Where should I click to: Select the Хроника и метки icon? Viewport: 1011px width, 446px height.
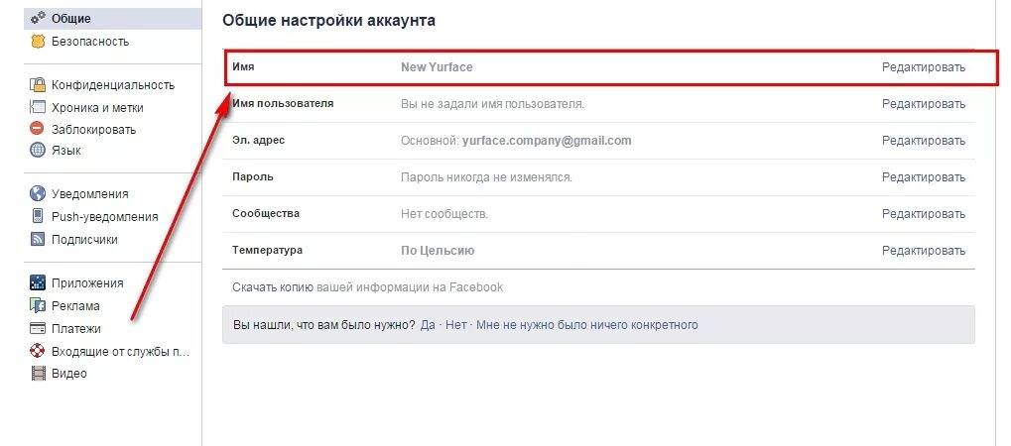pos(38,107)
